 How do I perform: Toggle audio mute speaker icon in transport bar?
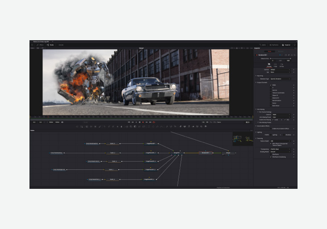pyautogui.click(x=62, y=122)
